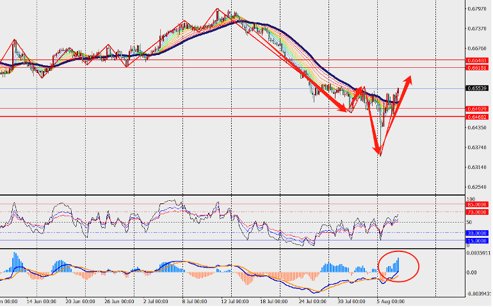This screenshot has width=493, height=307.
Task: Select the blue 15.0000 oscillator level tag
Action: (477, 240)
